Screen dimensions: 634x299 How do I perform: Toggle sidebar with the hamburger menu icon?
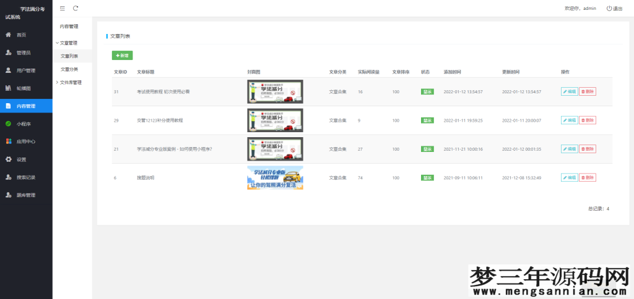63,8
